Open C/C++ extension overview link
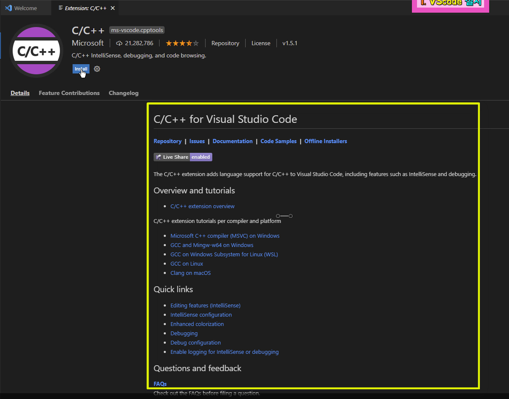The image size is (509, 399). (203, 206)
